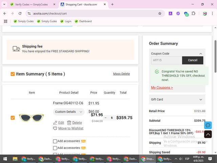
Task: Open a new browser tab
Action: pos(112,4)
